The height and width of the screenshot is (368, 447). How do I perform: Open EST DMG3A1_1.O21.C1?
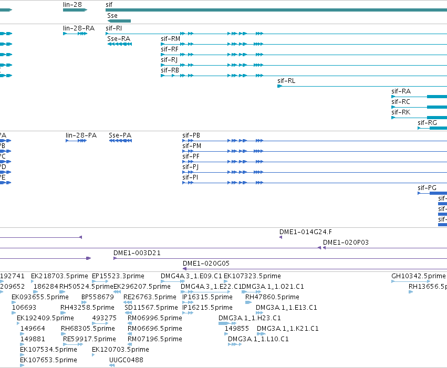click(273, 287)
